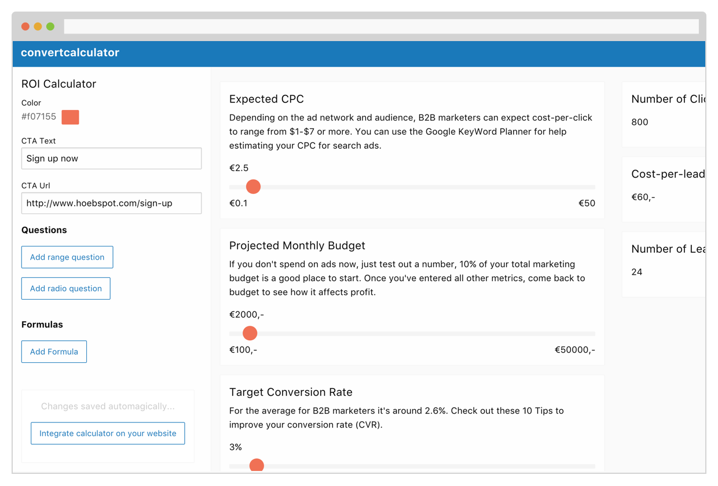Close the window with red button

[x=25, y=27]
